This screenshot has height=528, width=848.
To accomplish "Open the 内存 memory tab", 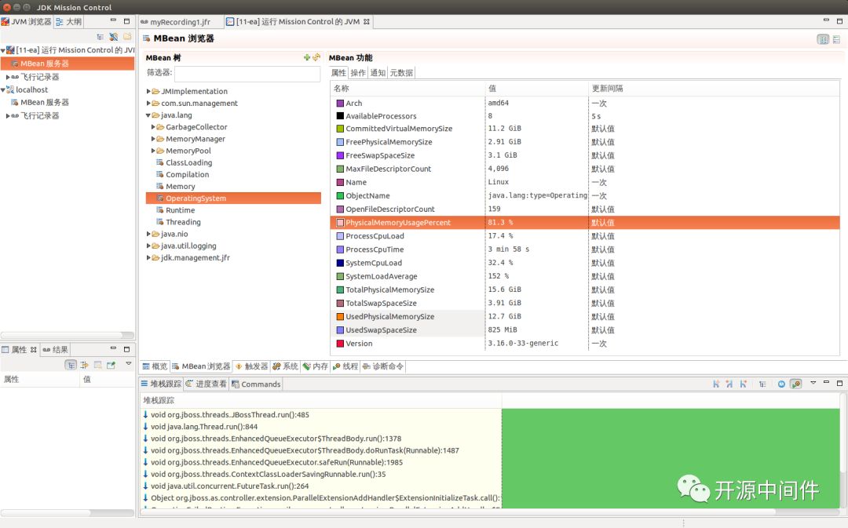I will (316, 366).
